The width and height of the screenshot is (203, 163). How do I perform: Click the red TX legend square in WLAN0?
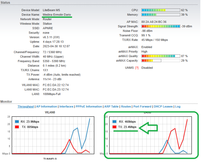pyautogui.click(x=16, y=127)
